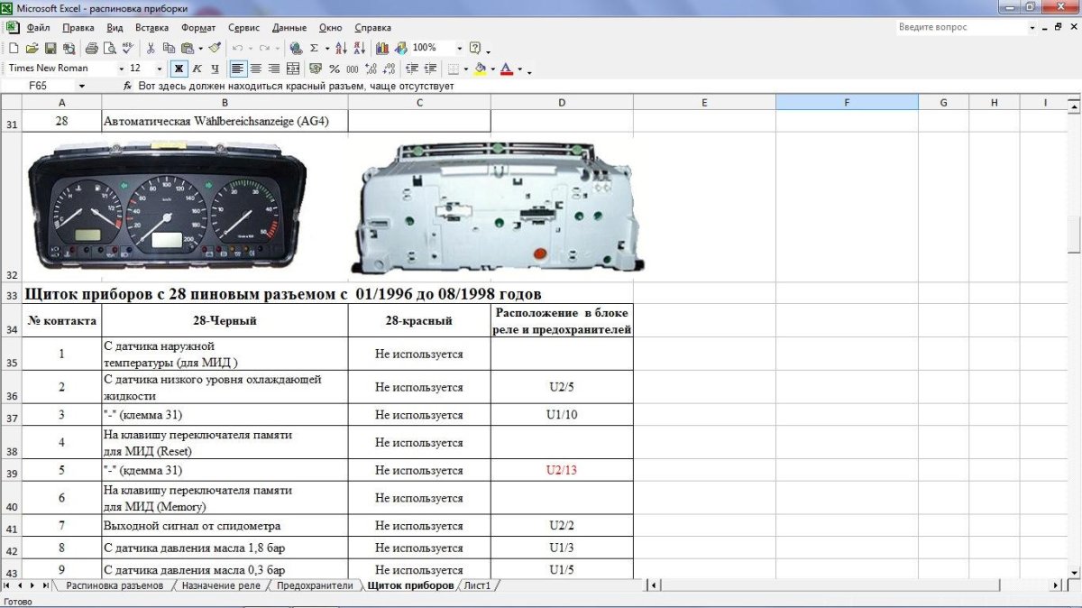Open the 100% zoom dropdown
The height and width of the screenshot is (608, 1082).
(459, 48)
